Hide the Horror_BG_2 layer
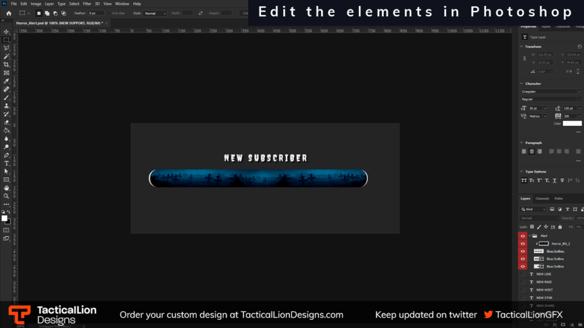 point(523,244)
